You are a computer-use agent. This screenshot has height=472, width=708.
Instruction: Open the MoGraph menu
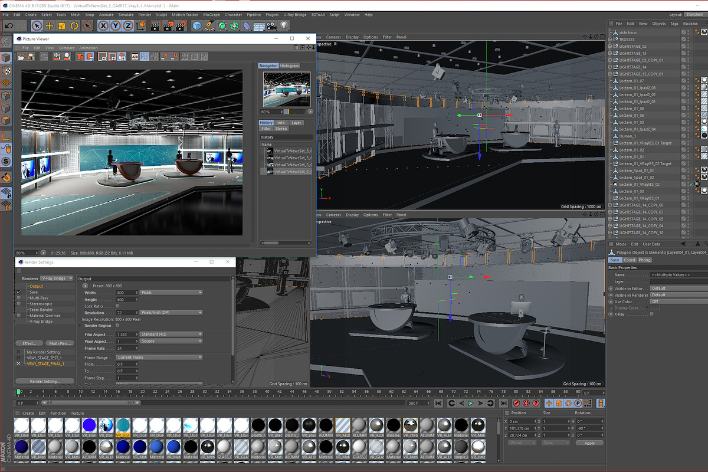tap(211, 14)
